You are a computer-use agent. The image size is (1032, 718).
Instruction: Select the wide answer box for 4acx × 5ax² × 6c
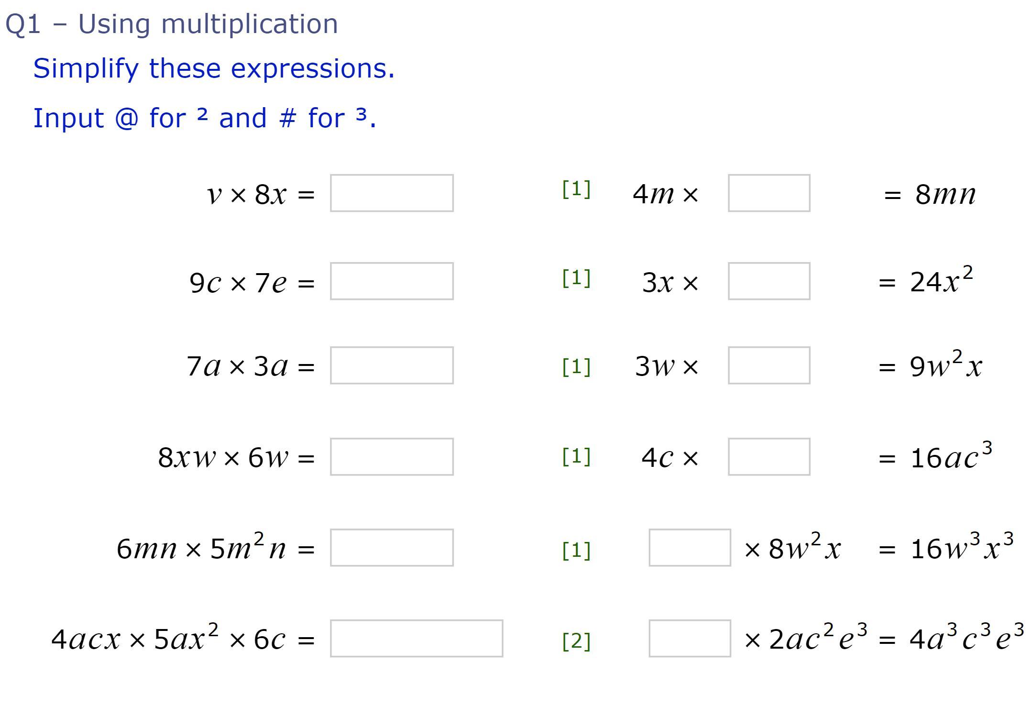click(417, 639)
